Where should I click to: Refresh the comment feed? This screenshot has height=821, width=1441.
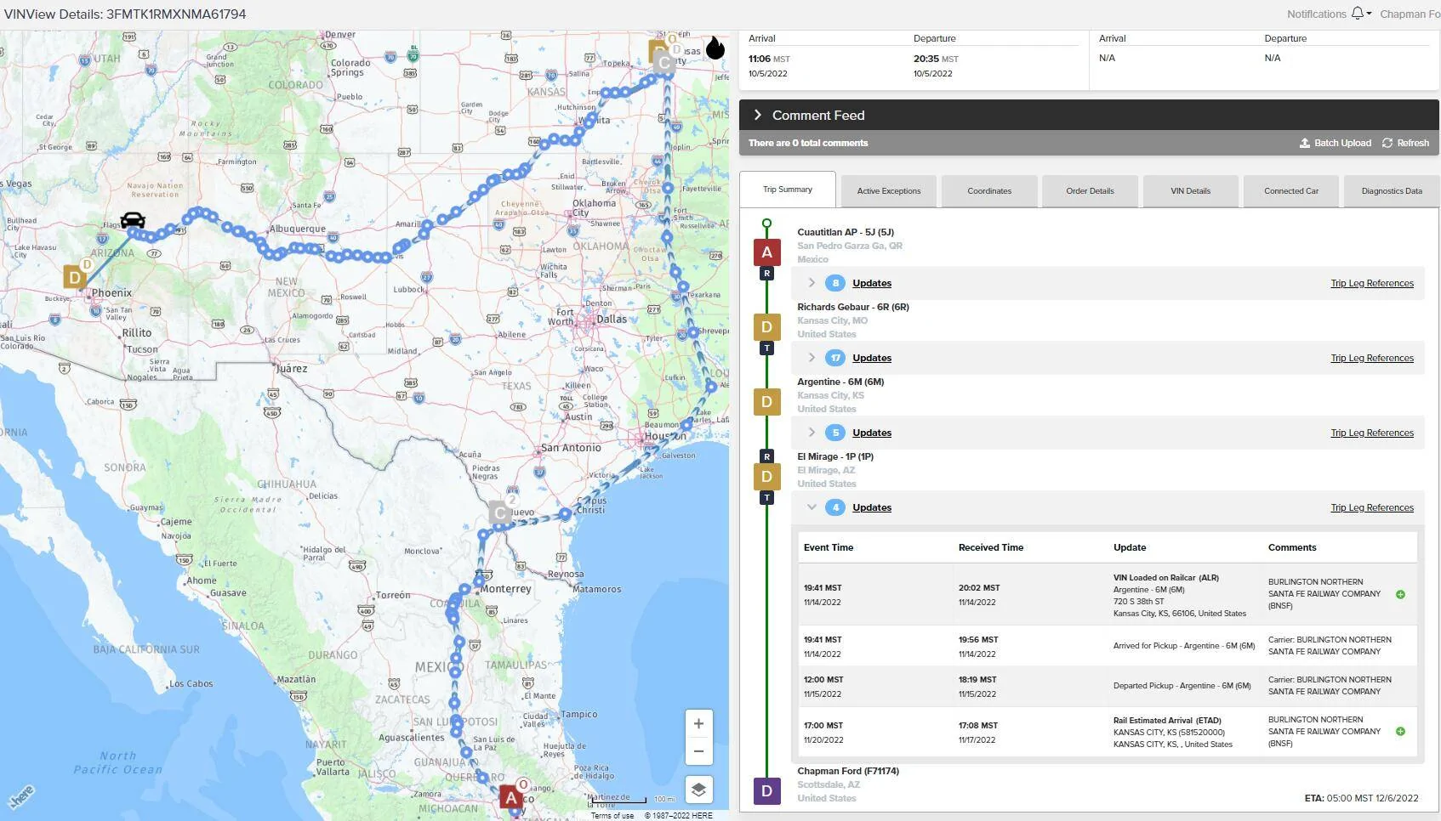[1405, 143]
